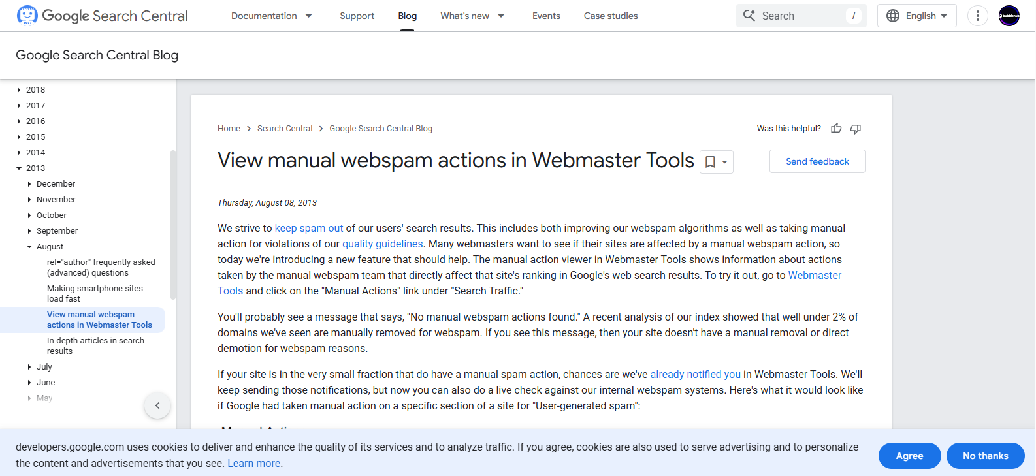Click the Search input field
Viewport: 1036px width, 476px height.
click(801, 16)
